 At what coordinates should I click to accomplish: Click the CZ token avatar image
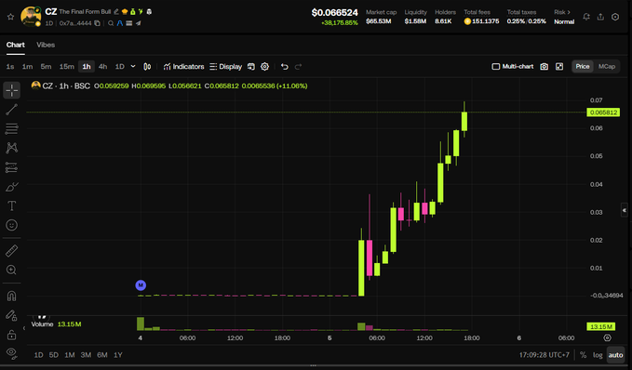31,17
